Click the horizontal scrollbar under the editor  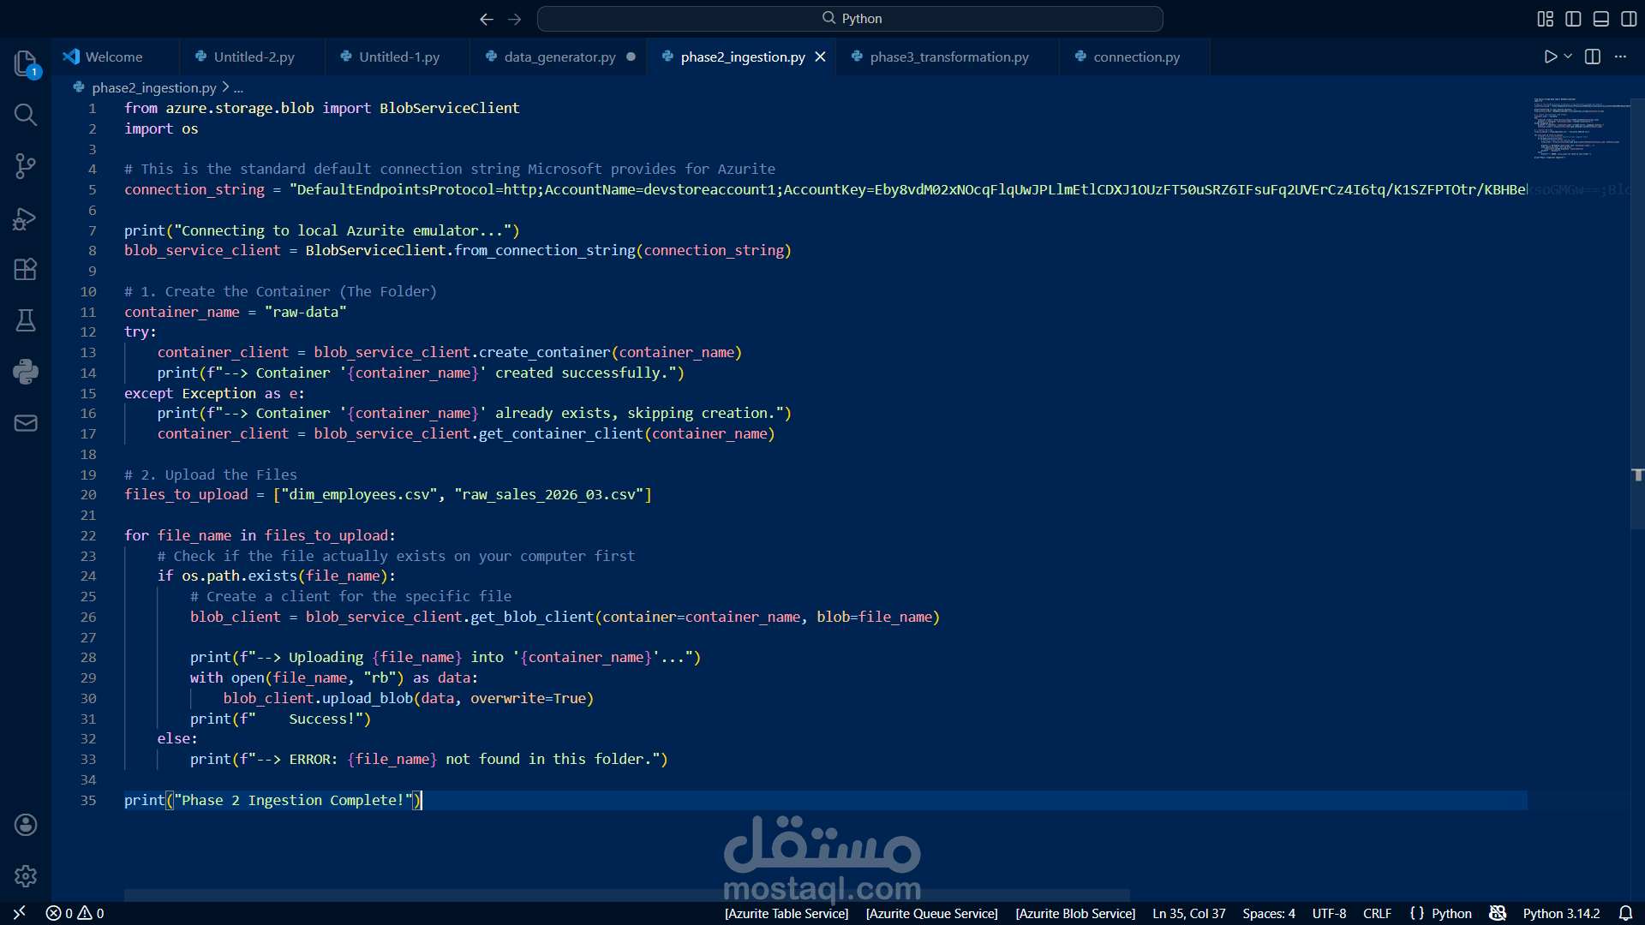point(626,895)
